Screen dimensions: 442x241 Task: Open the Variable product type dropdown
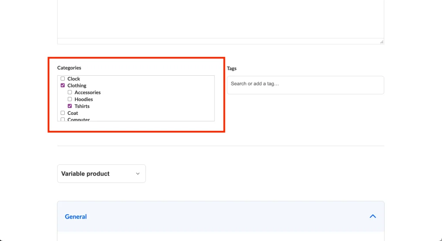point(101,174)
